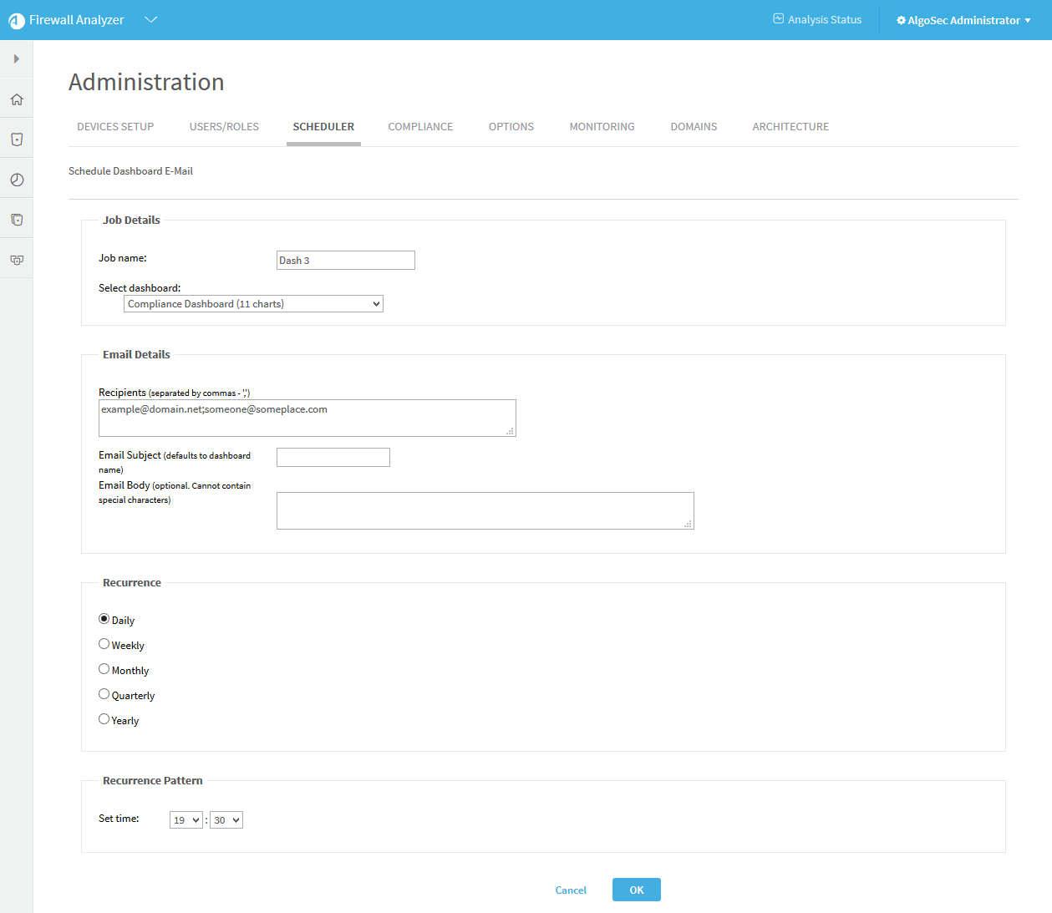Open the Select dashboard dropdown
The image size is (1052, 913).
[253, 304]
